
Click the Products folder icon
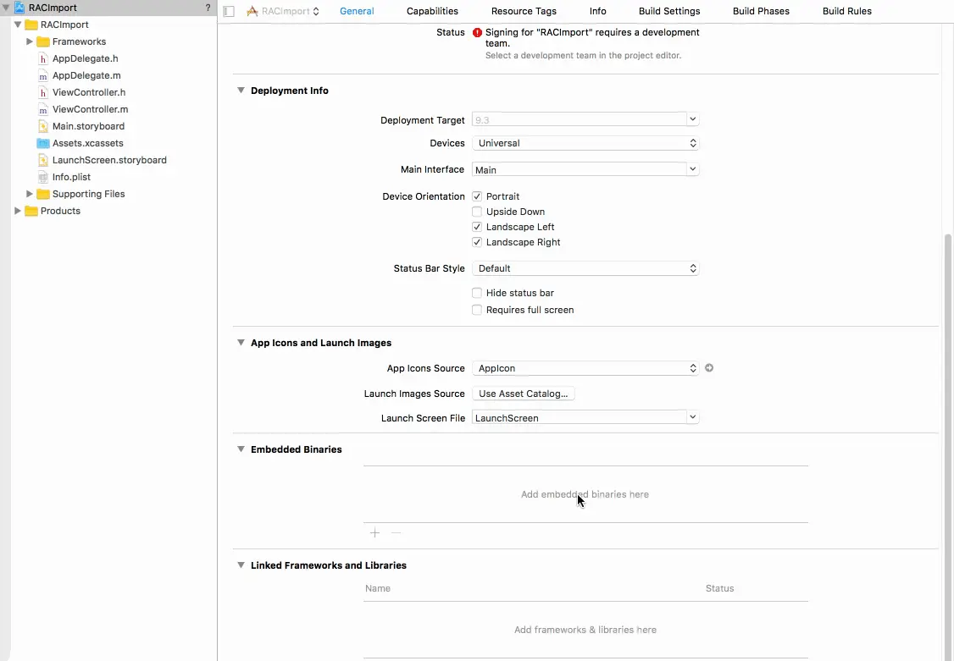click(31, 212)
